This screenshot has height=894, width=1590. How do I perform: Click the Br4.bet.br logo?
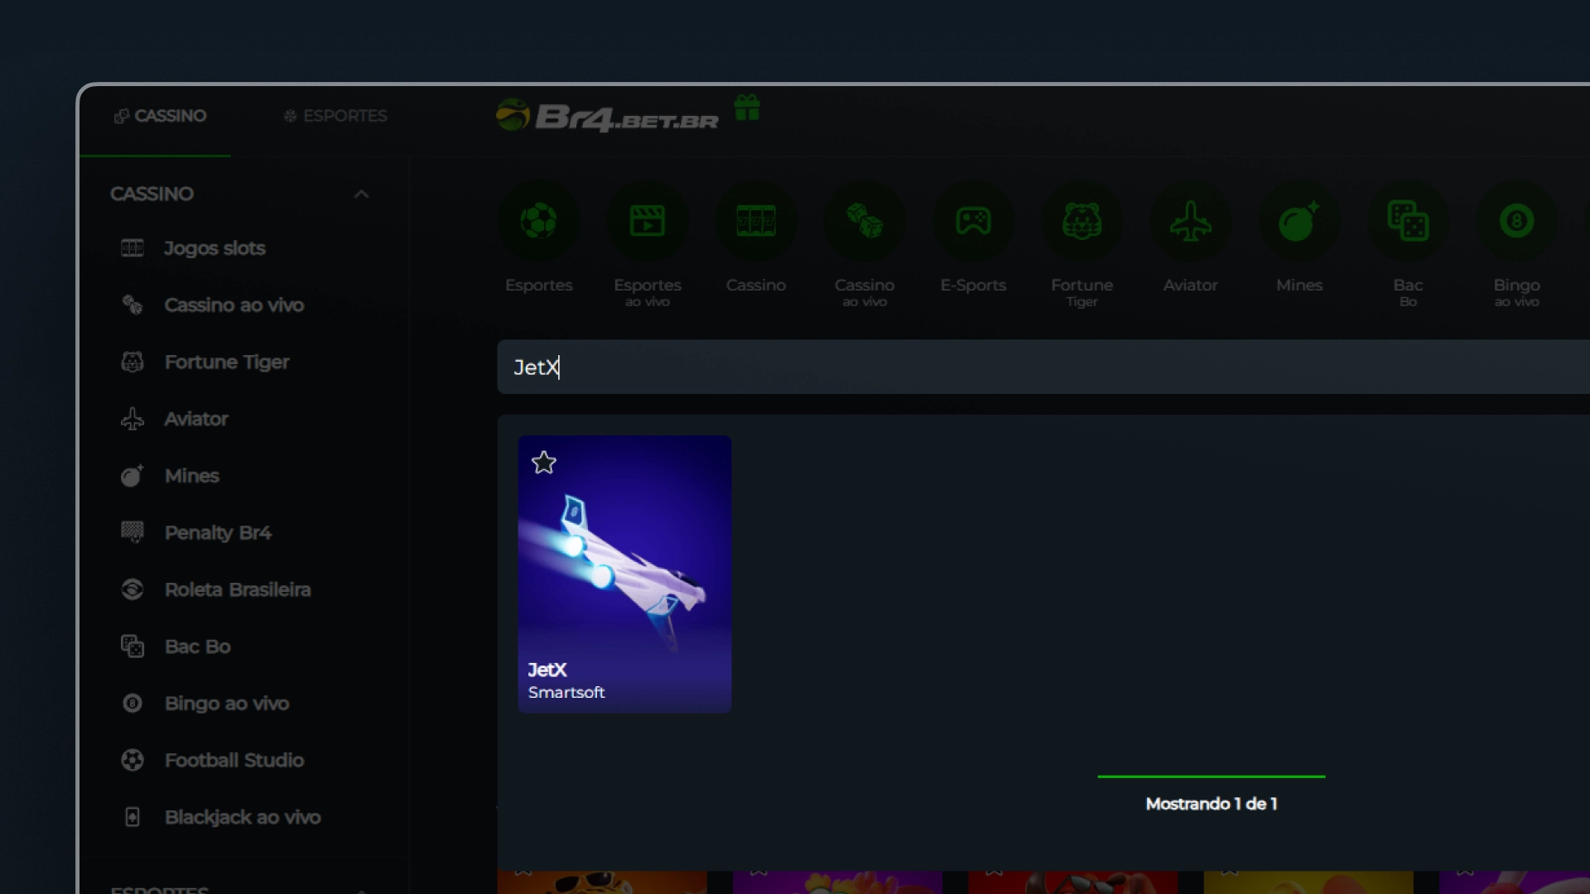[x=609, y=117]
